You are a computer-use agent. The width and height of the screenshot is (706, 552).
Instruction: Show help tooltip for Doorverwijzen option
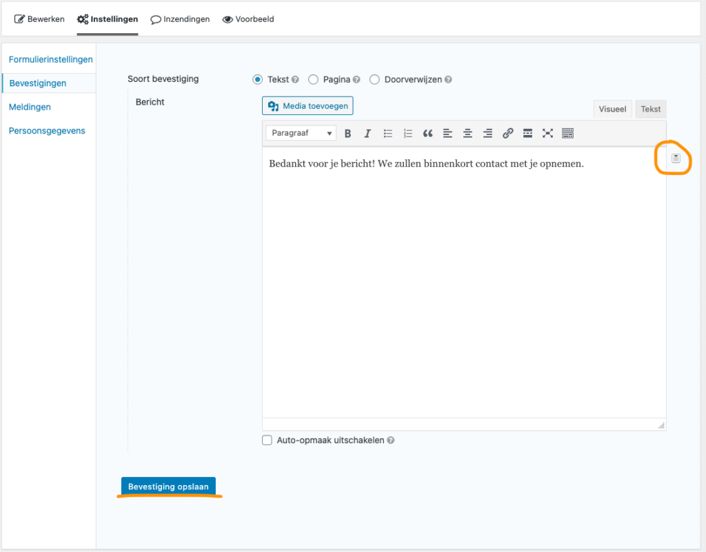point(448,80)
